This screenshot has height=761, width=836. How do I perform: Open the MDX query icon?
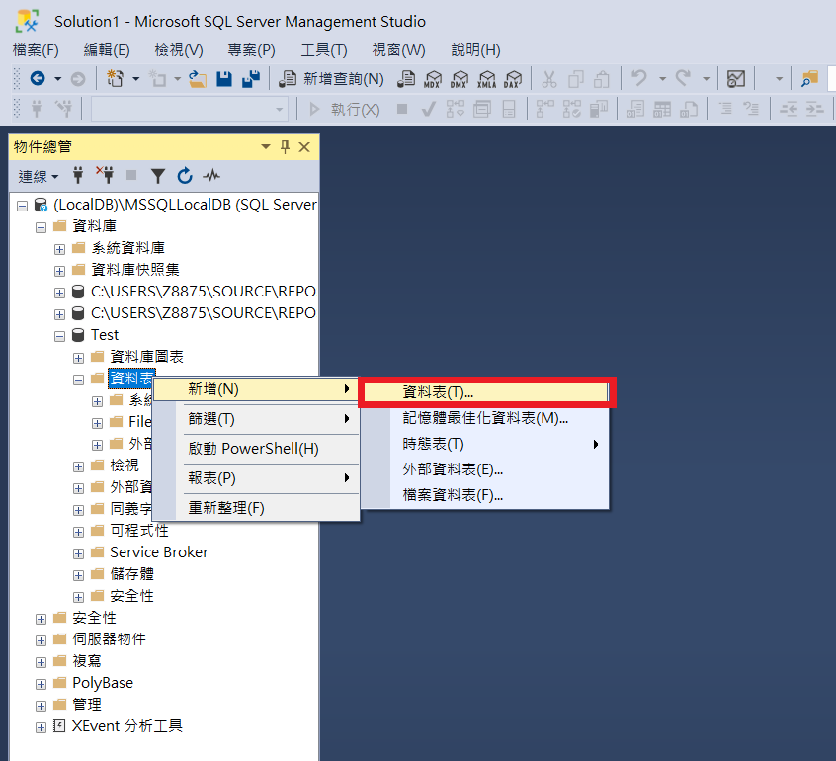point(433,79)
